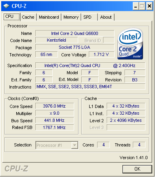Click the dropdown arrow beside Processor #1

pos(75,145)
